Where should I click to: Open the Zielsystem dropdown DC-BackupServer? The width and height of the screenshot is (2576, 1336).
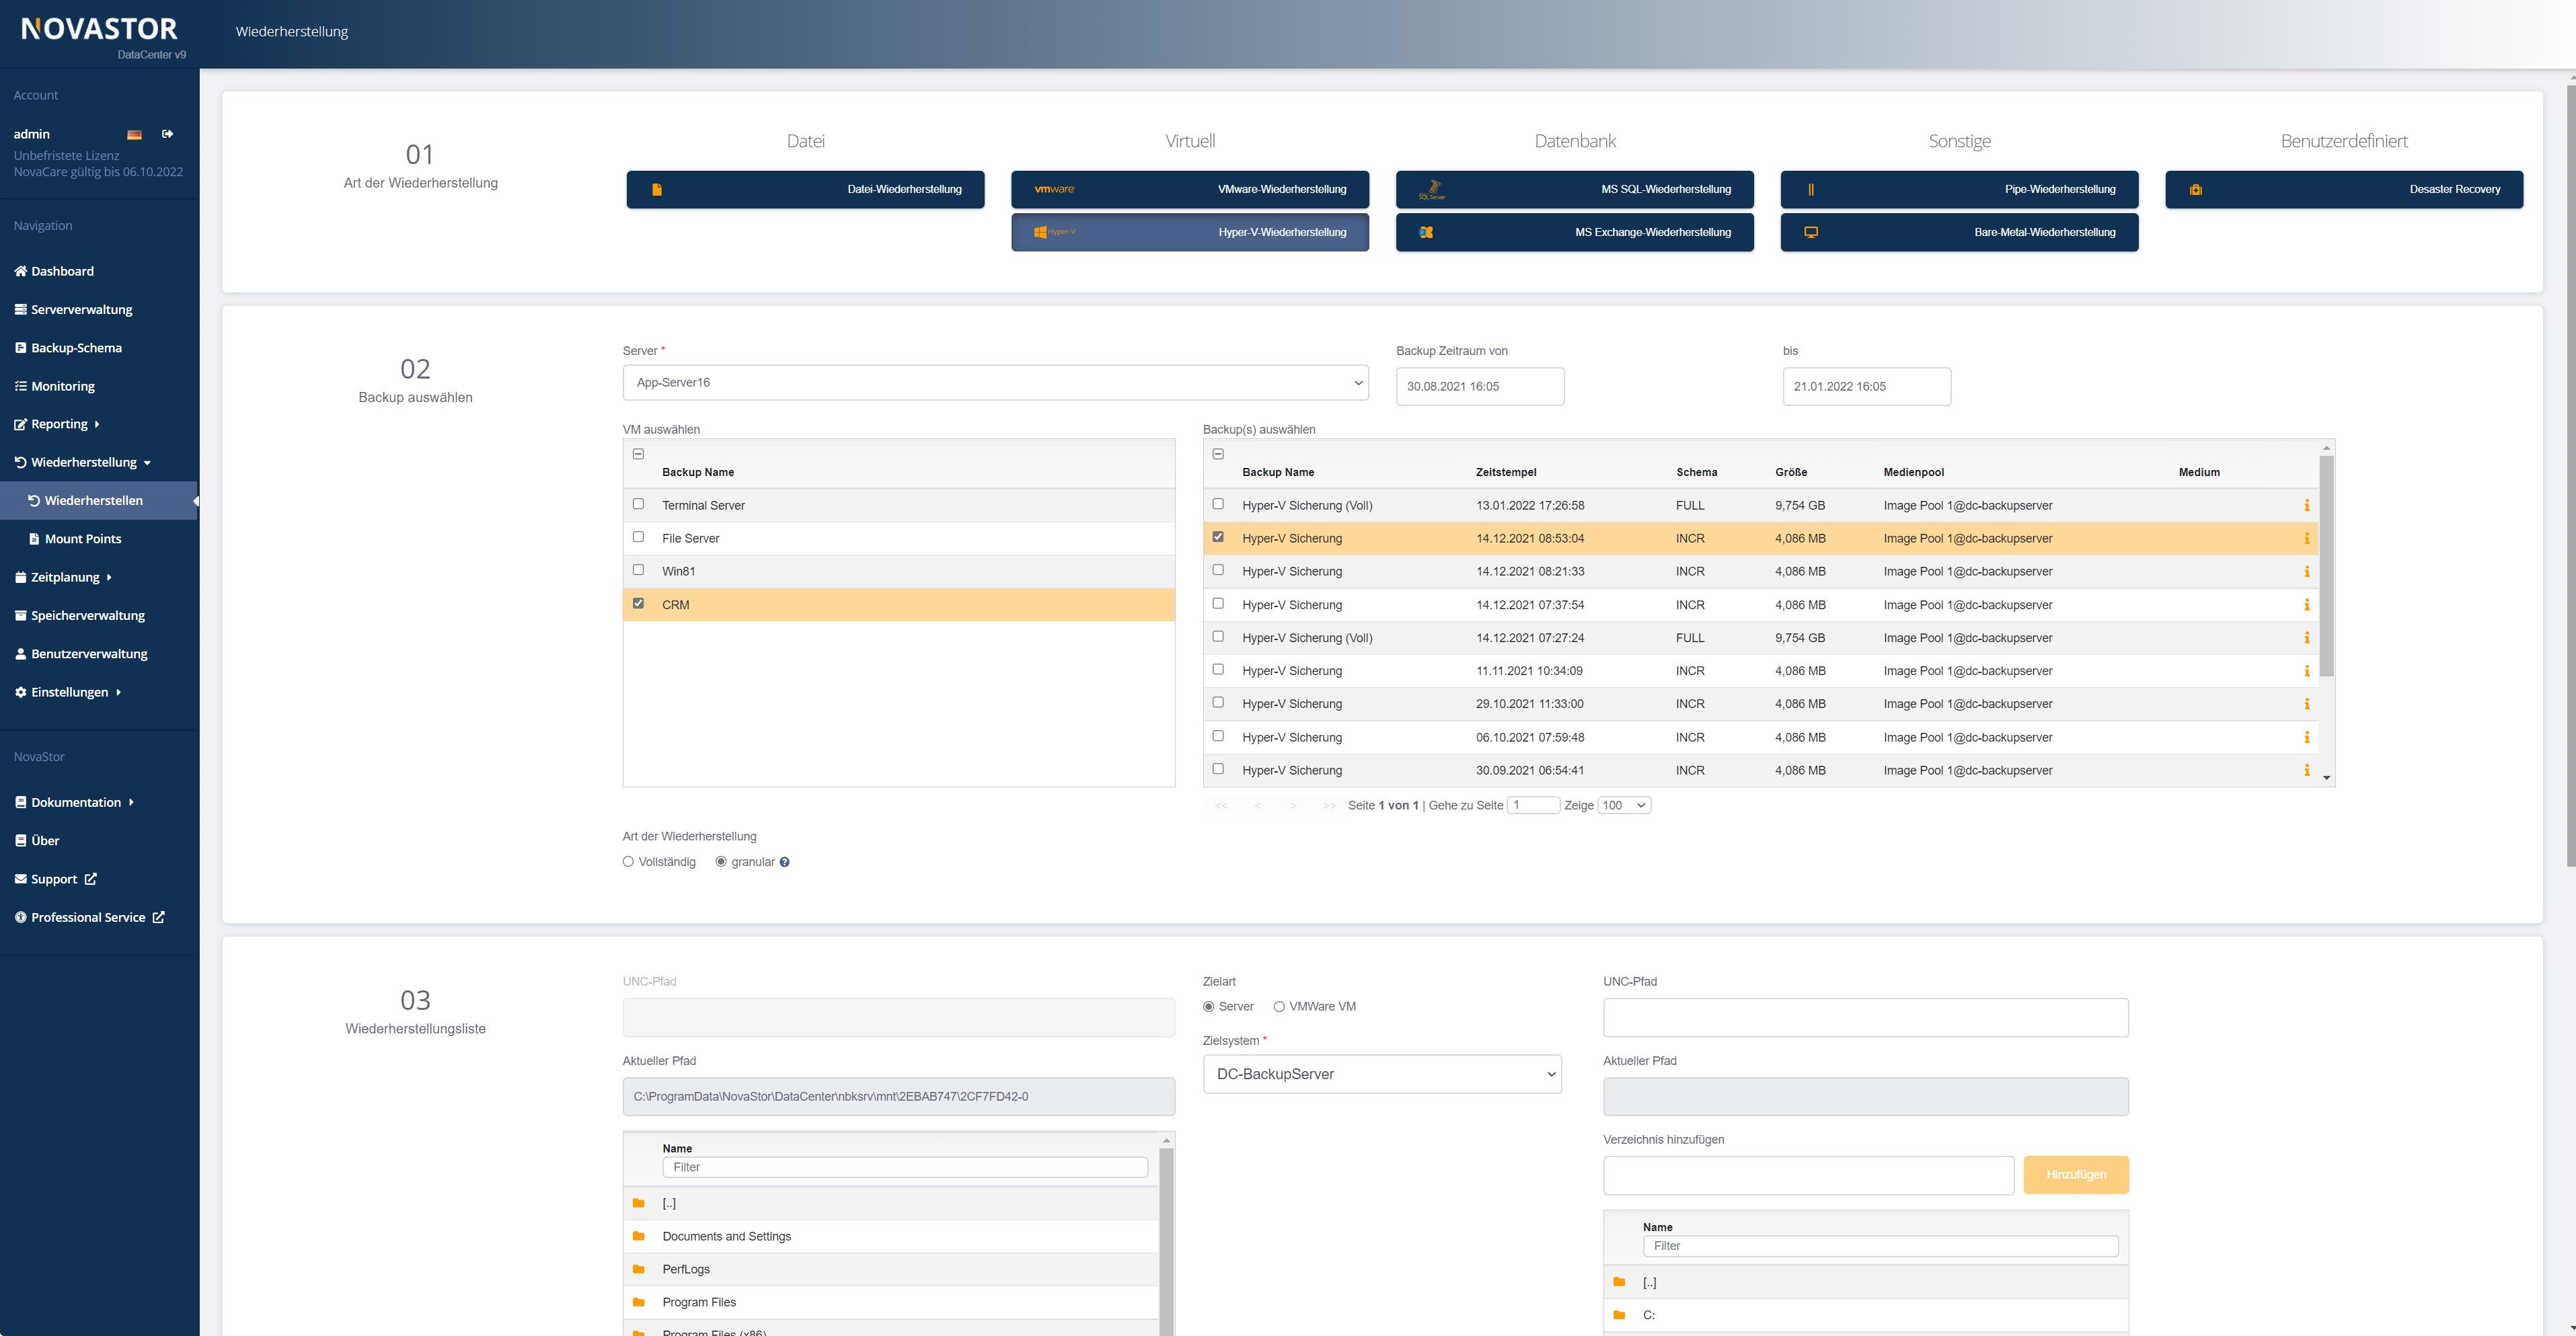pos(1382,1074)
